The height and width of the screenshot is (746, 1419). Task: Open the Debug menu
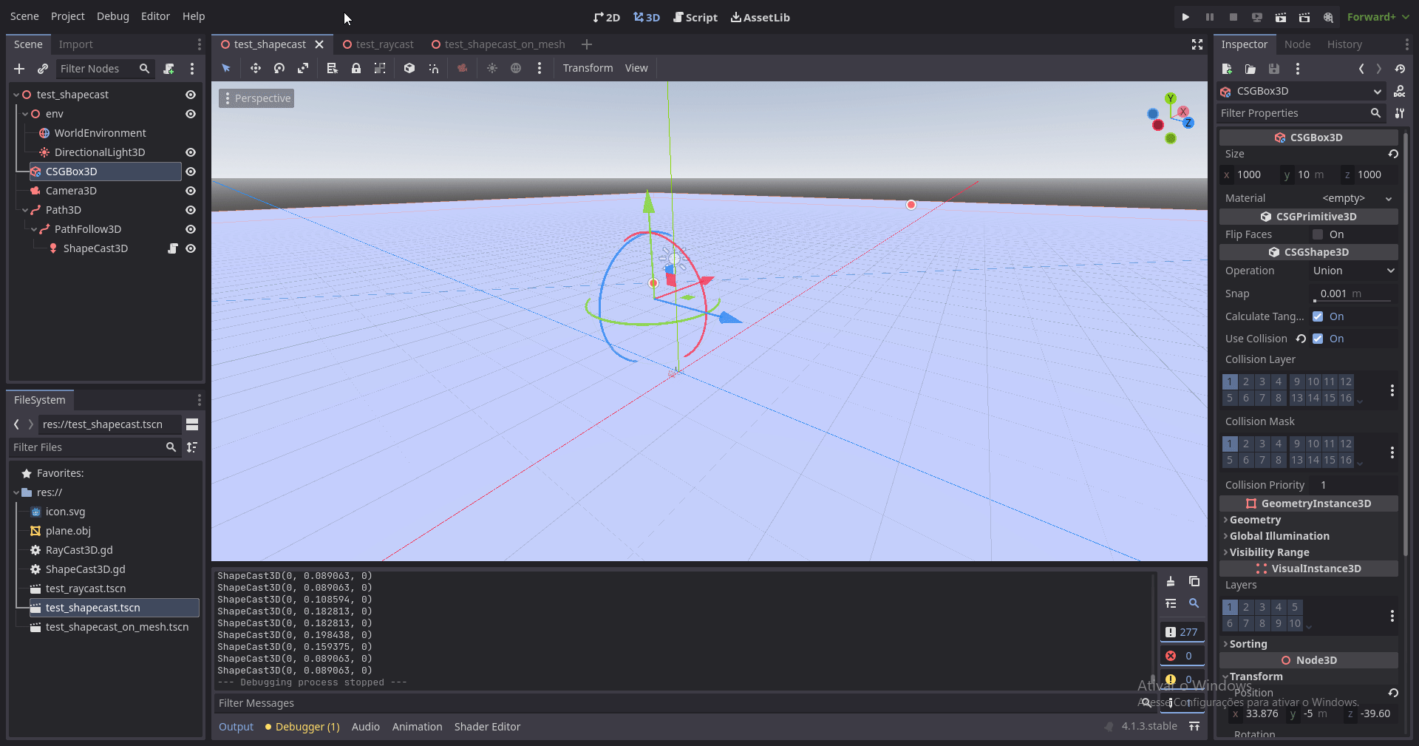click(112, 16)
